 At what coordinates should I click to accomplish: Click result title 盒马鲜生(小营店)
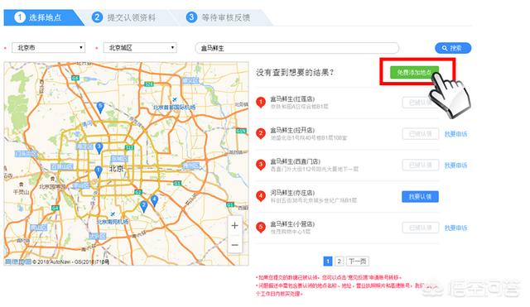[x=292, y=224]
